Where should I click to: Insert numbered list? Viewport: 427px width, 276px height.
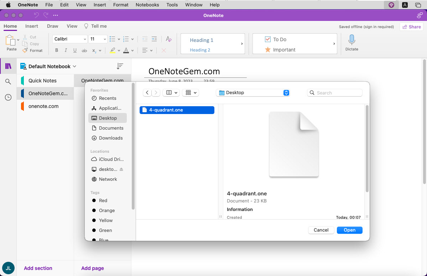point(126,39)
